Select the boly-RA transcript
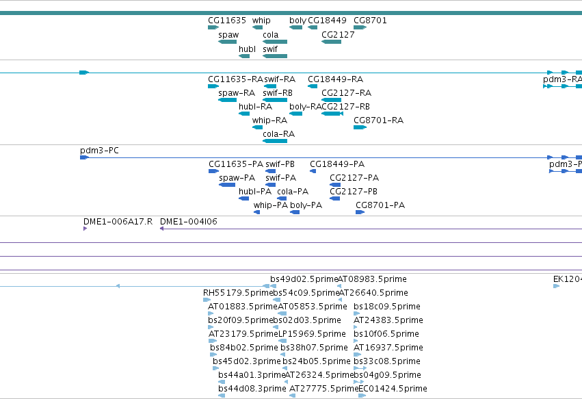The width and height of the screenshot is (582, 399). coord(296,114)
